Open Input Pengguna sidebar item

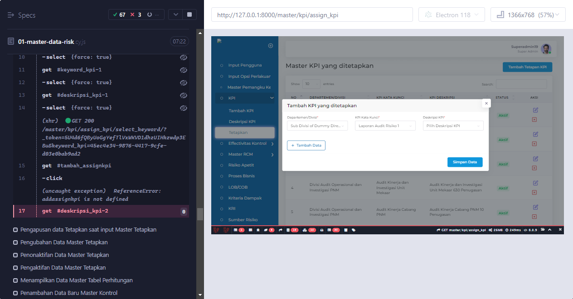(245, 65)
